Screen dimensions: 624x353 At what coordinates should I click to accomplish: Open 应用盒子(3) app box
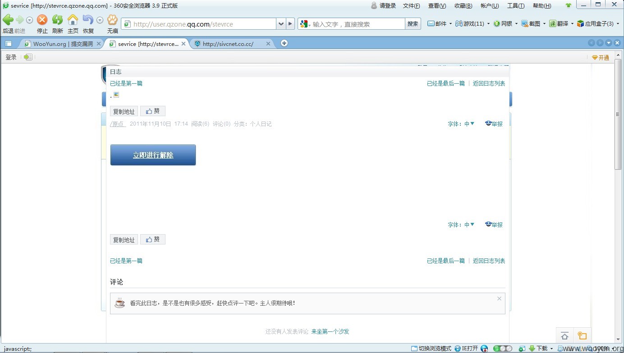[595, 23]
